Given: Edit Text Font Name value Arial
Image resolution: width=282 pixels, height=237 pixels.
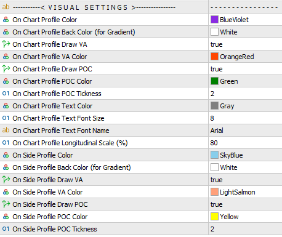Looking at the screenshot, I should pos(245,131).
